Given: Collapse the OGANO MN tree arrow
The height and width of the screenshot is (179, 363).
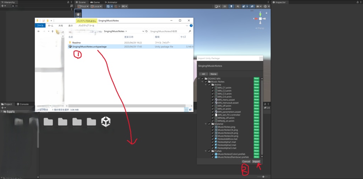Looking at the screenshot, I should (199, 79).
